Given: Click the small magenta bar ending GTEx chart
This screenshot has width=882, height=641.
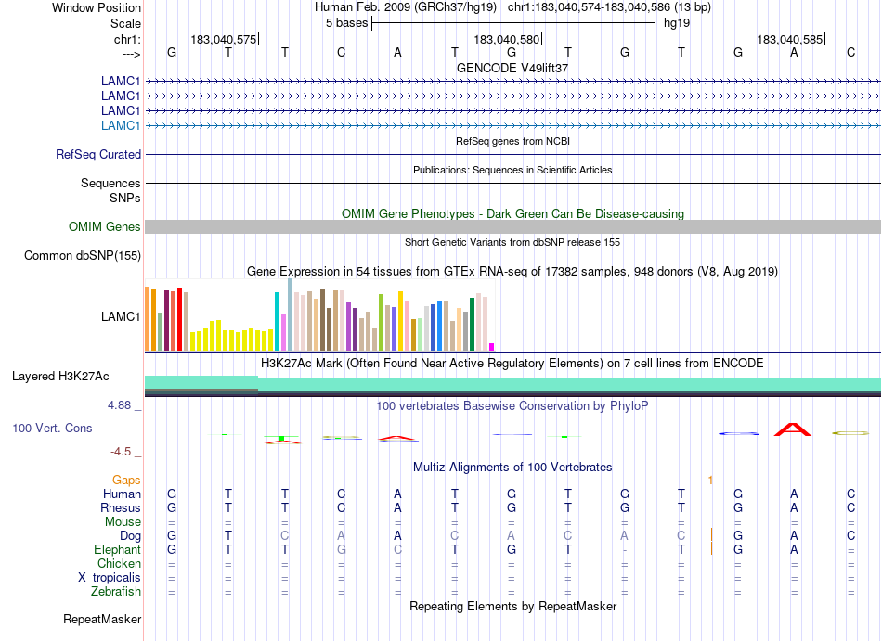Looking at the screenshot, I should click(492, 347).
